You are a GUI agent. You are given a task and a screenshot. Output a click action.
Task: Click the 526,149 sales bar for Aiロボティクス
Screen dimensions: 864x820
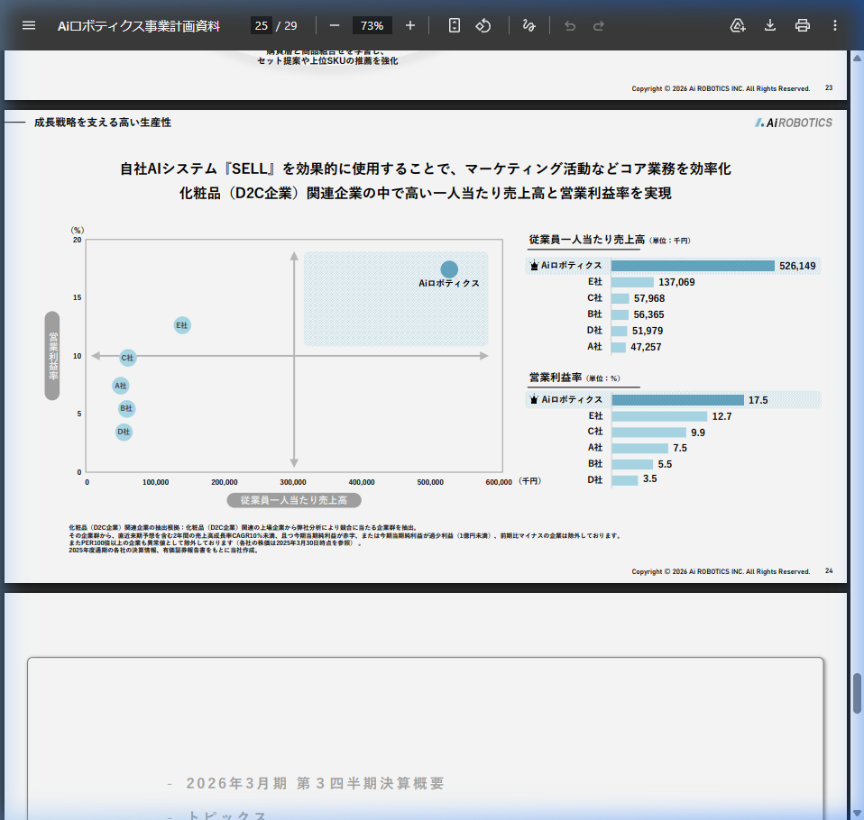click(693, 266)
